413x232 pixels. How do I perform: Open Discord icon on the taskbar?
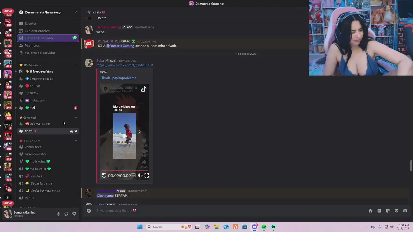pyautogui.click(x=255, y=227)
